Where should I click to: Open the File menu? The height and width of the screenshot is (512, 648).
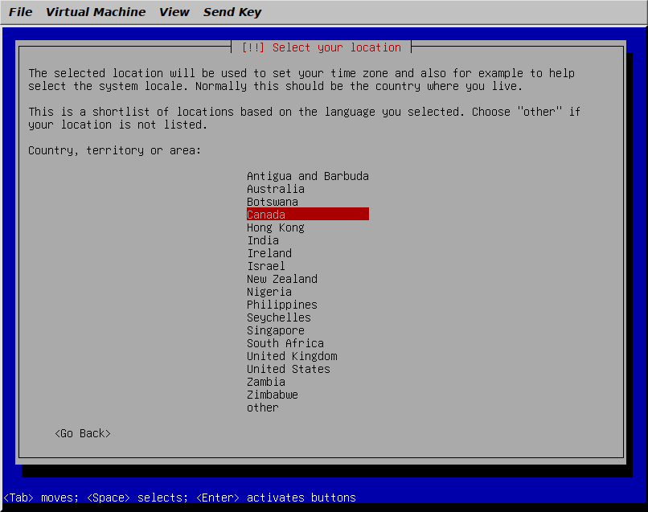coord(21,12)
